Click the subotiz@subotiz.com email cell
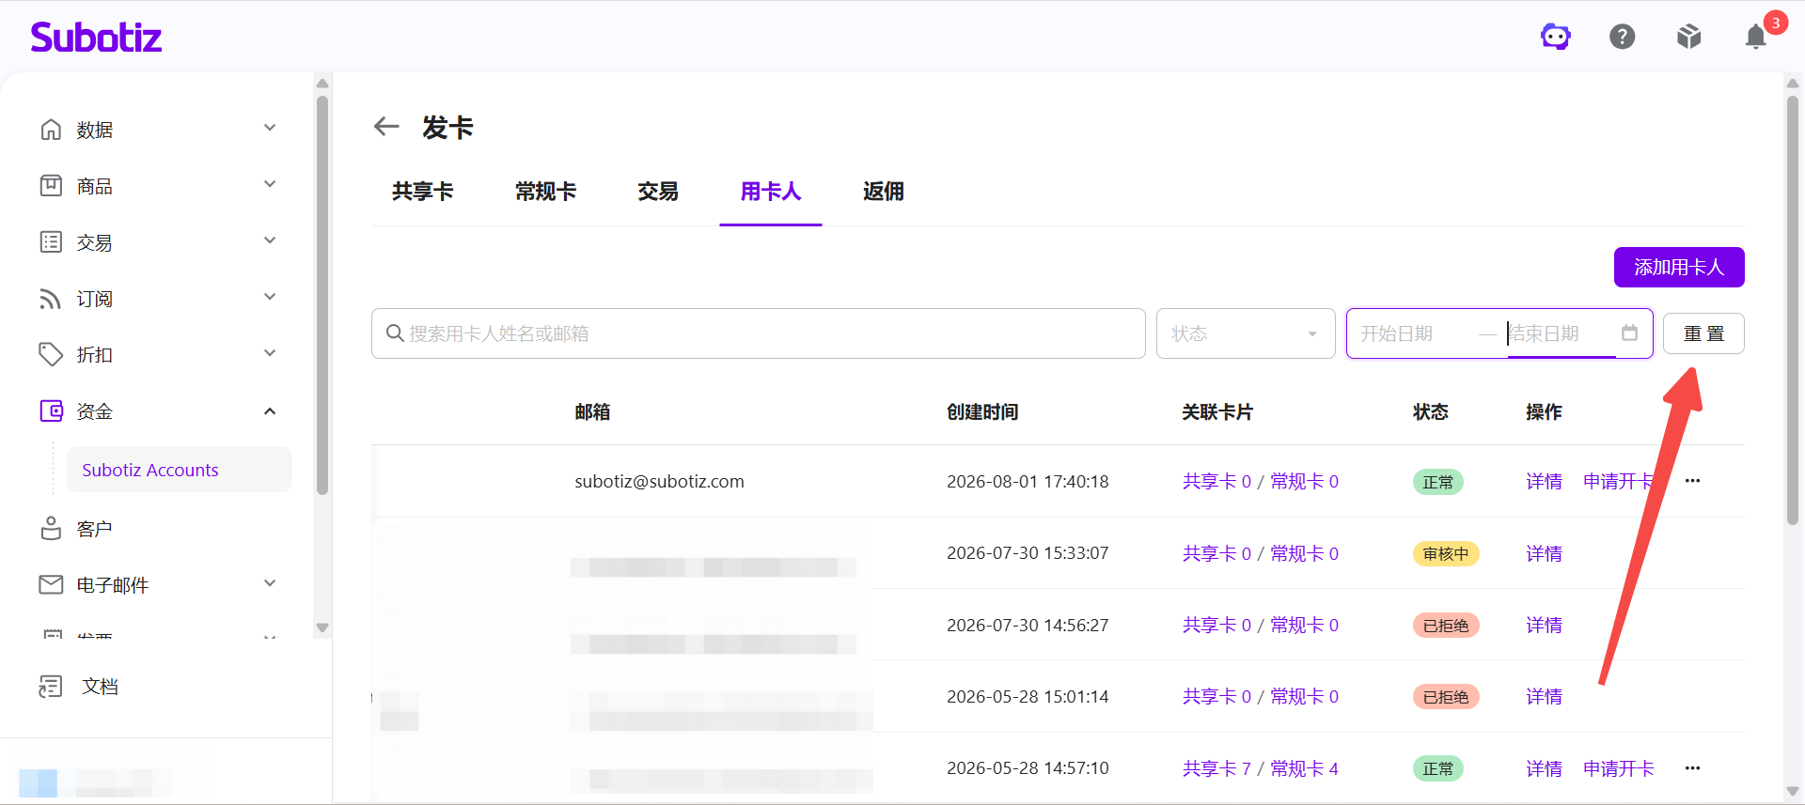The height and width of the screenshot is (805, 1805). [x=659, y=481]
